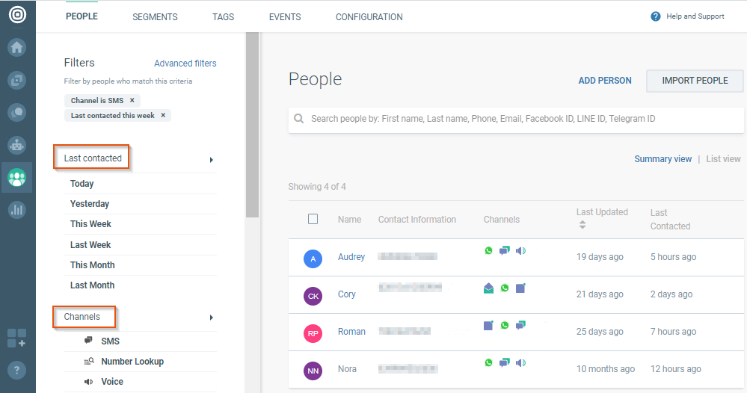
Task: Click the robot Answers icon in sidebar
Action: click(x=17, y=145)
